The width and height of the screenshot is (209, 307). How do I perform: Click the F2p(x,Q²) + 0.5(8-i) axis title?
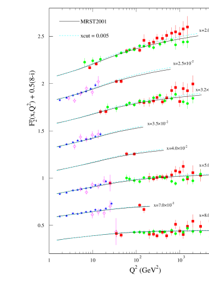32,98
